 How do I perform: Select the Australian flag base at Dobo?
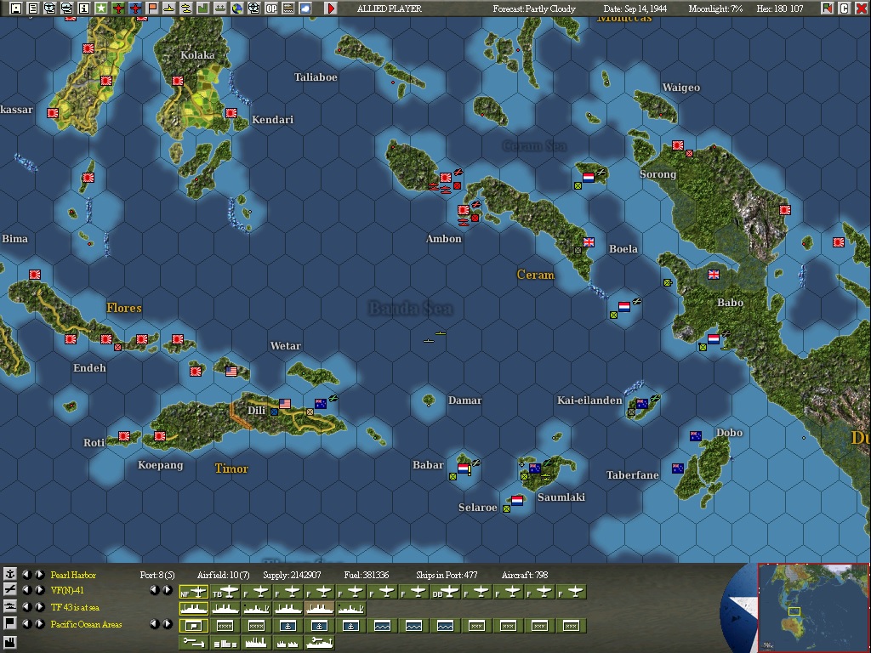point(696,436)
